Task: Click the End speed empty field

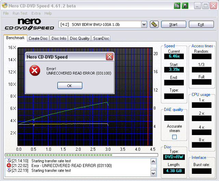Action: click(x=174, y=83)
